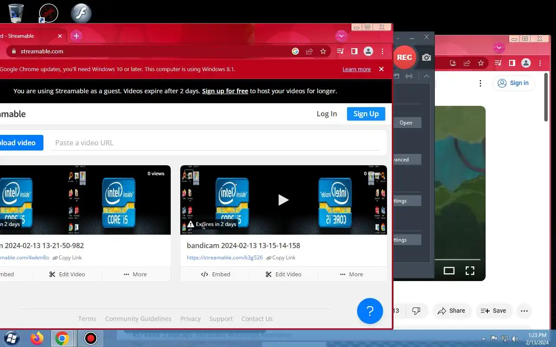The width and height of the screenshot is (556, 347).
Task: Dismiss the Chrome update warning banner
Action: point(381,69)
